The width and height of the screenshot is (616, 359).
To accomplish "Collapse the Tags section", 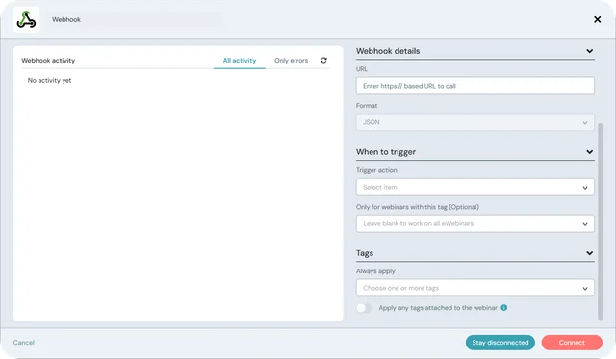I will point(589,253).
